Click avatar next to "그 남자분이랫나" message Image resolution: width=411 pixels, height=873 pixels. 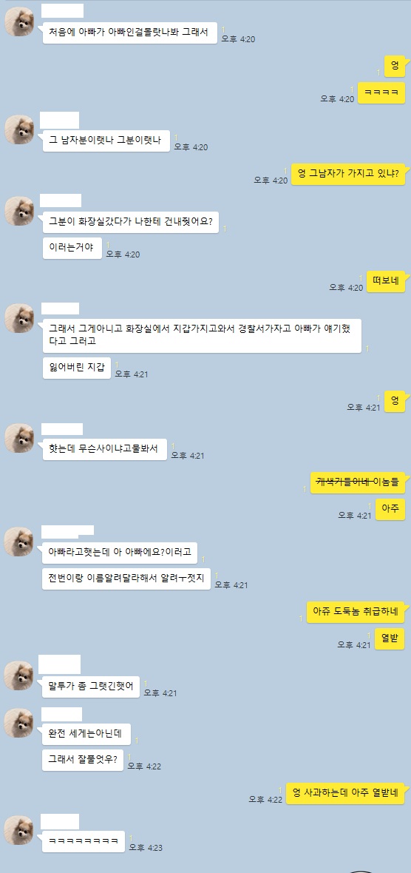(x=19, y=129)
